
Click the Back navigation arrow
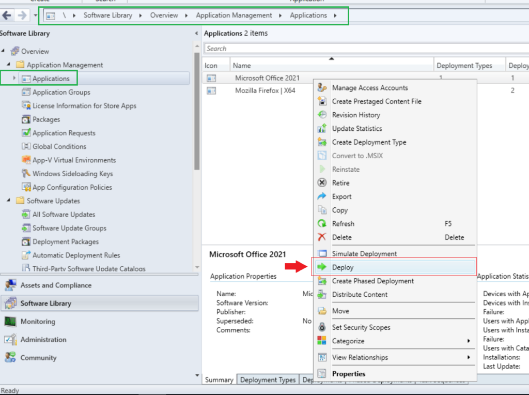7,15
